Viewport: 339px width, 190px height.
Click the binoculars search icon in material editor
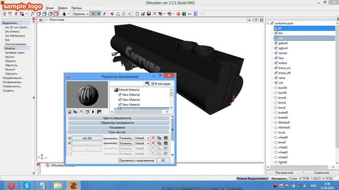coord(147,83)
